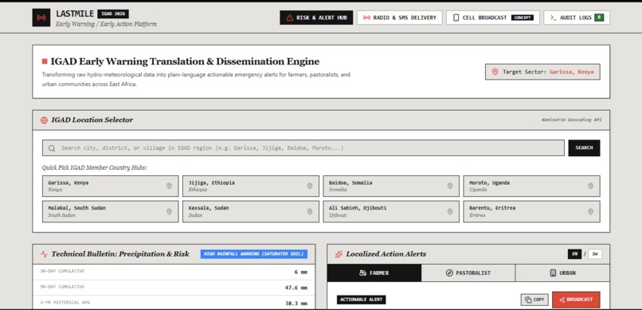The height and width of the screenshot is (310, 642).
Task: Click the 3-Yr Historical Avg label
Action: 65,302
